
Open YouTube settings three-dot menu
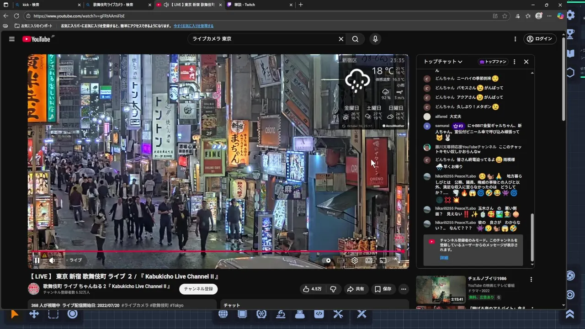[515, 39]
